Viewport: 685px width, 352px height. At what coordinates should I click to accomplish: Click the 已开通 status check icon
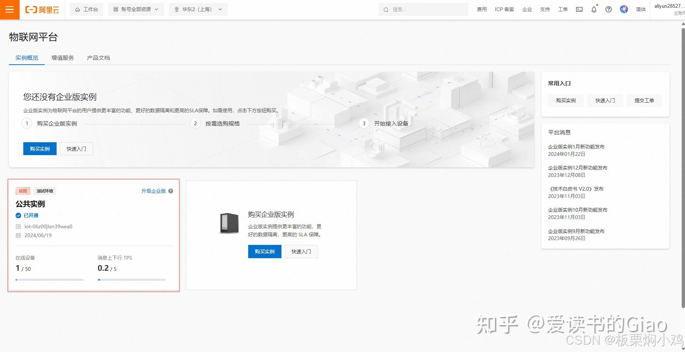[18, 215]
